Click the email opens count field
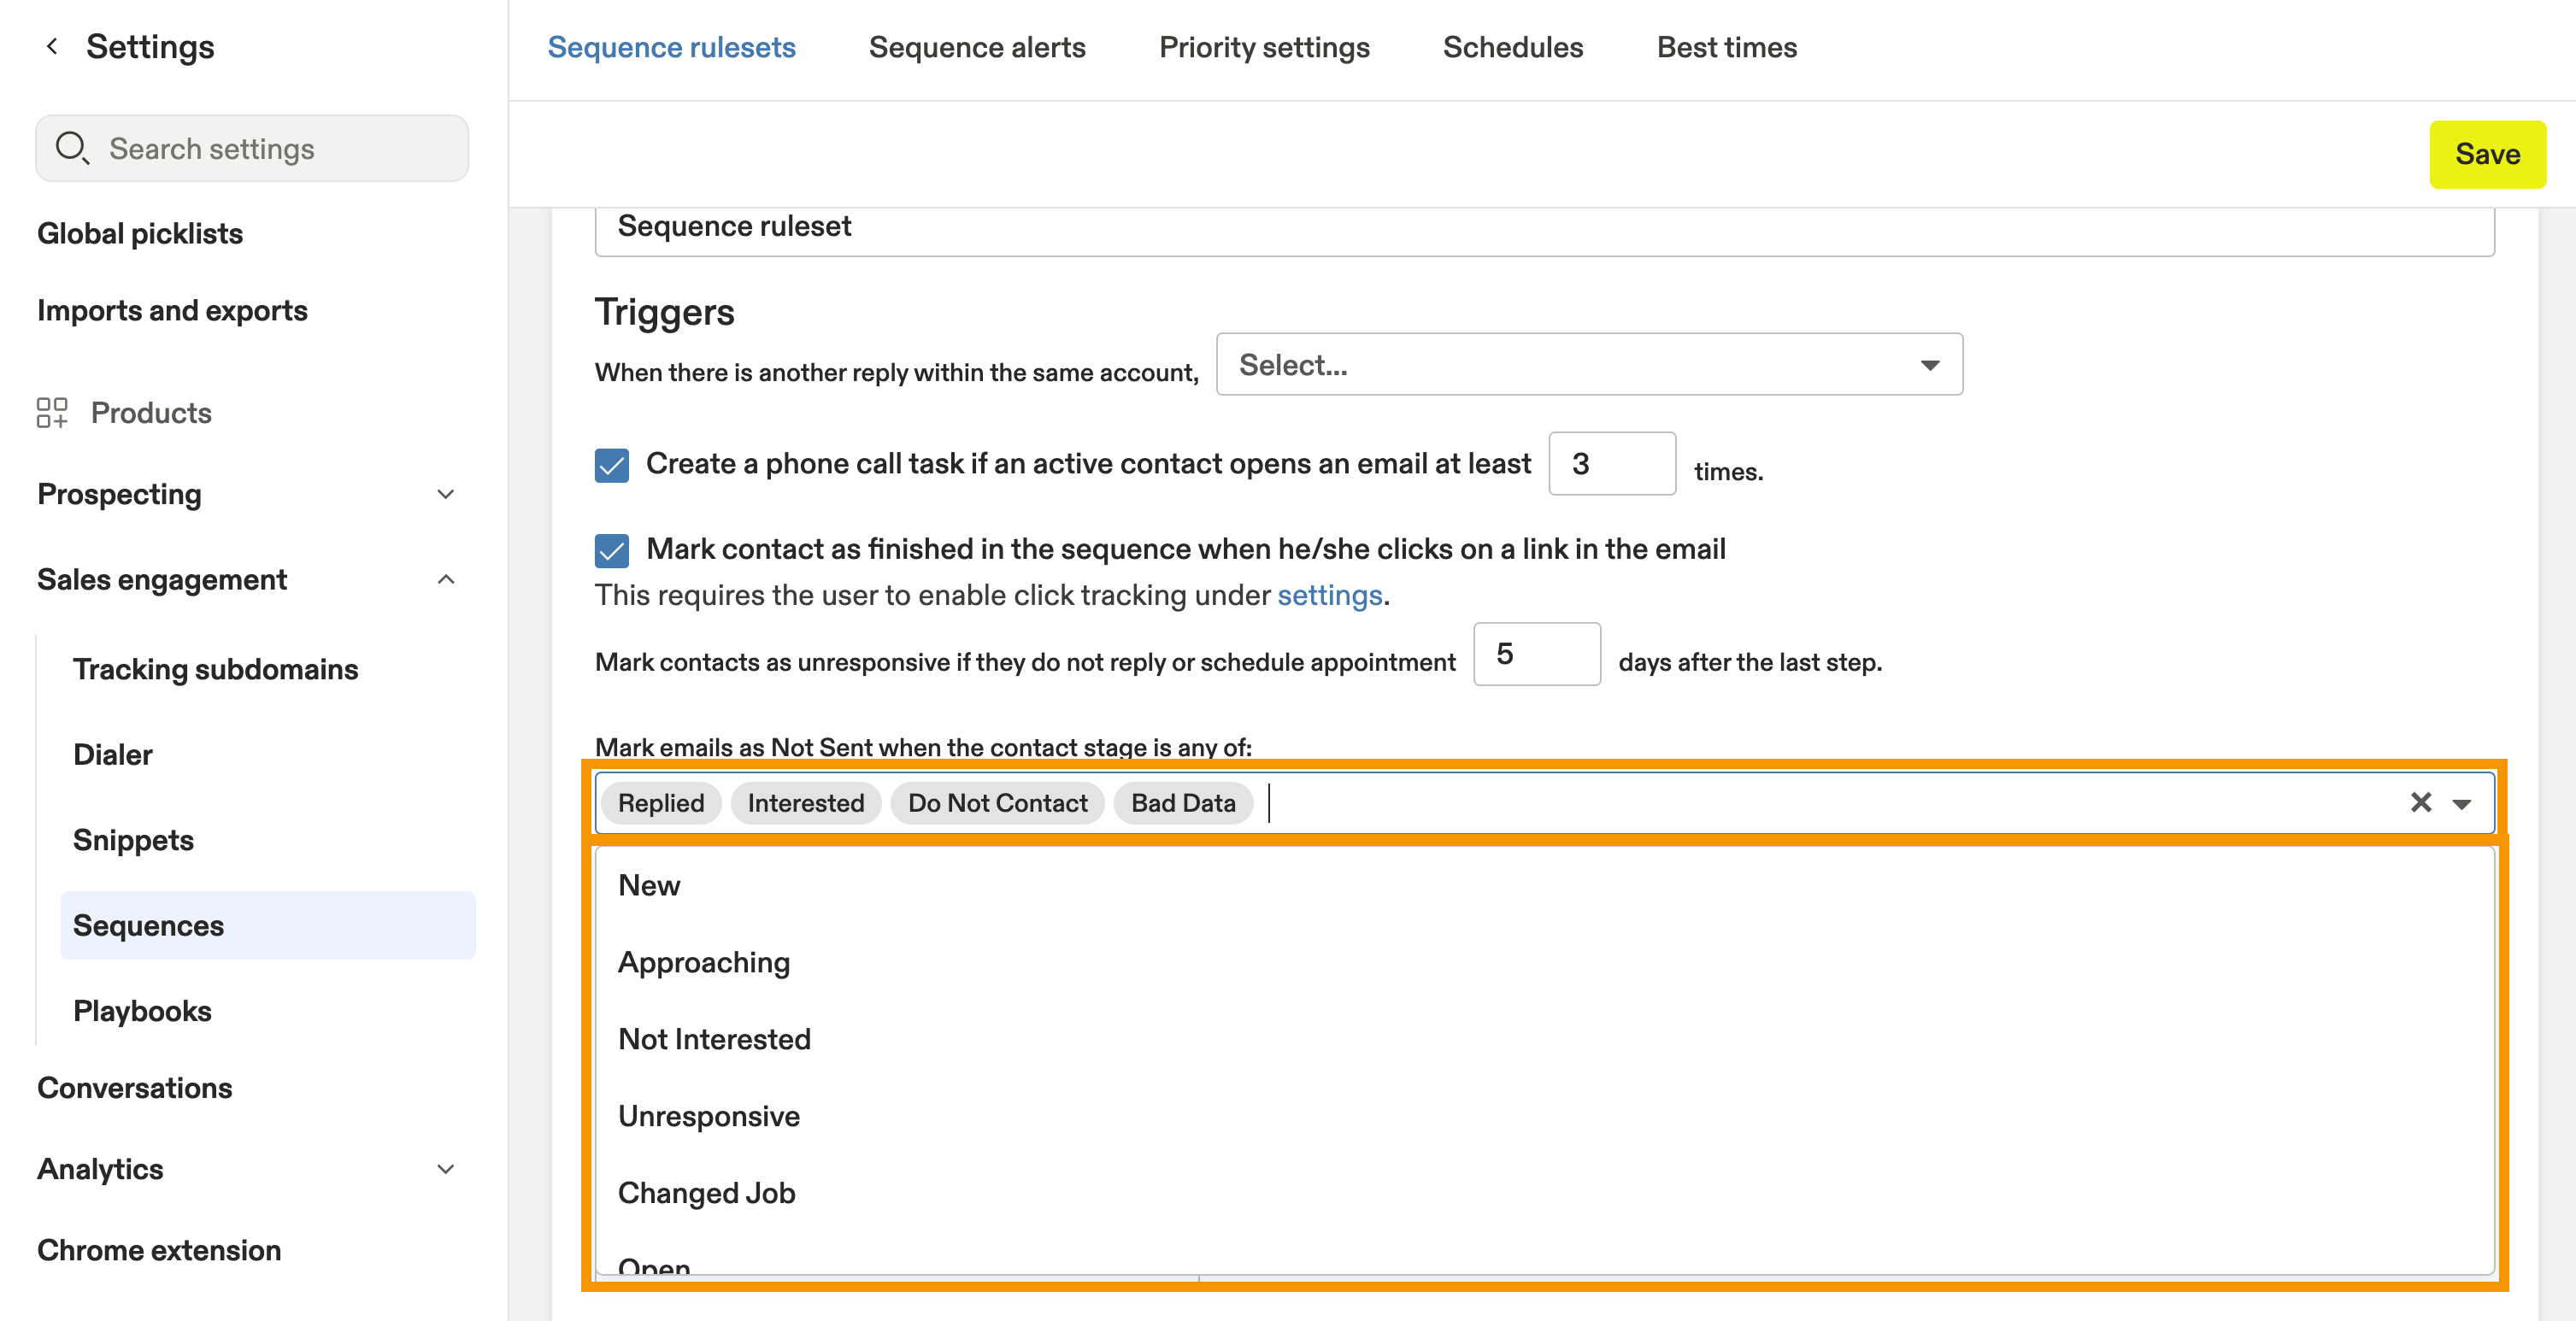The image size is (2576, 1321). pos(1611,464)
